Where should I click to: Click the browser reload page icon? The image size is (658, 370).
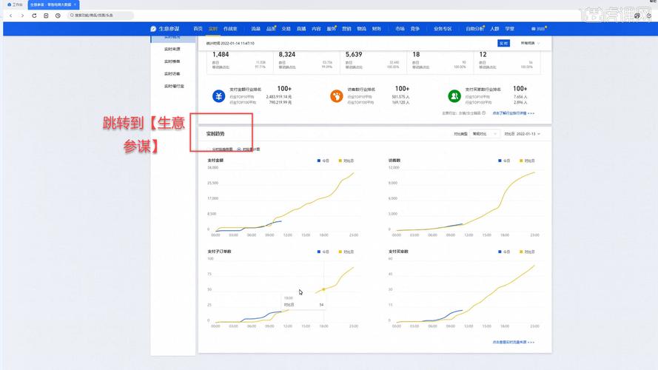point(35,15)
